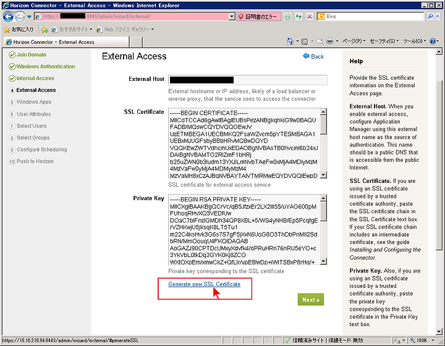Open the ページ(P) menu
Image resolution: width=445 pixels, height=346 pixels.
pyautogui.click(x=354, y=41)
